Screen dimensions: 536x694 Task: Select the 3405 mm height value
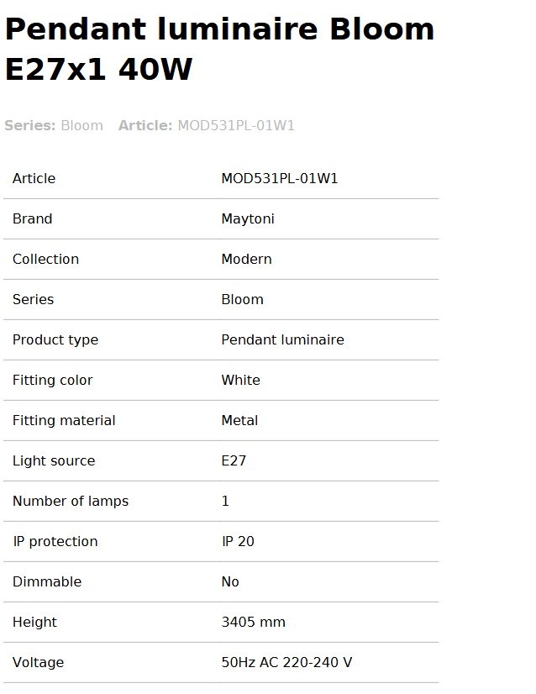[x=253, y=622]
